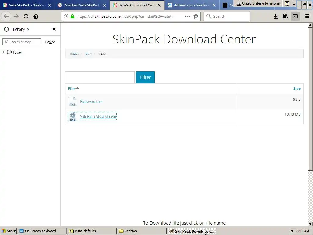Screen dimensions: 313x235
Task: Switch to On-Screen Keyboard taskbar item
Action: click(x=42, y=231)
